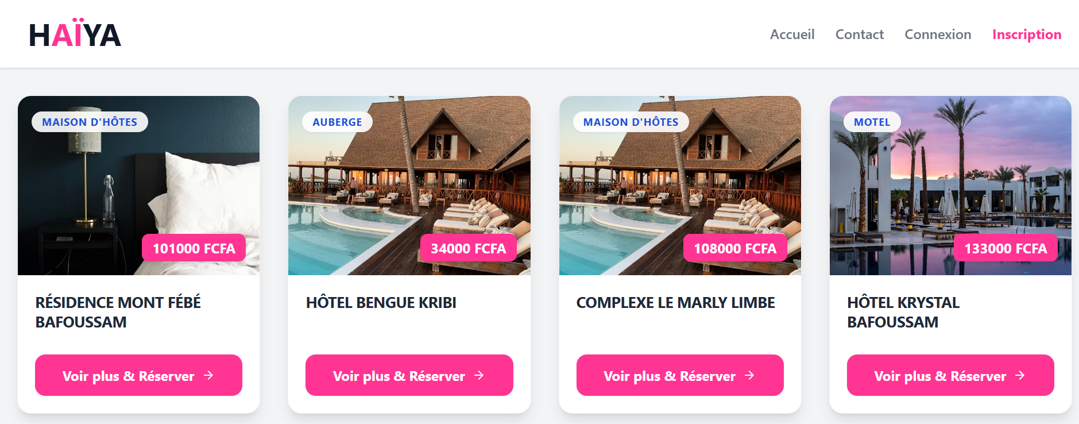Reserve Résidence Mont Fébé Bafoussam
The image size is (1079, 424).
pos(138,375)
